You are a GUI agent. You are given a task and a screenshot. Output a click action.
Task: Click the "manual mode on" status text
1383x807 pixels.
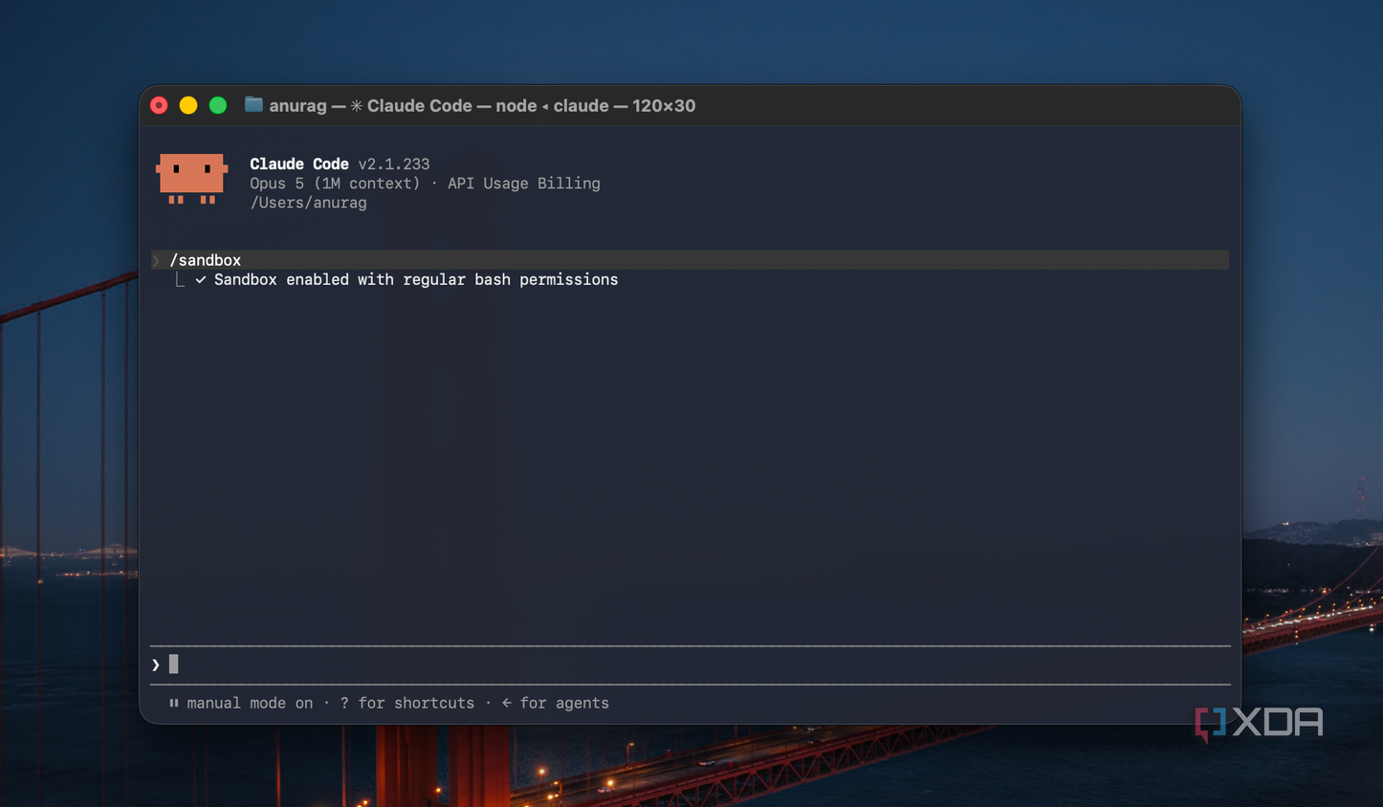[250, 703]
